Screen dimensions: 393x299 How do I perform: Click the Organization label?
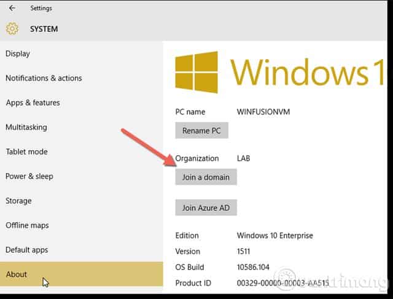click(x=197, y=158)
